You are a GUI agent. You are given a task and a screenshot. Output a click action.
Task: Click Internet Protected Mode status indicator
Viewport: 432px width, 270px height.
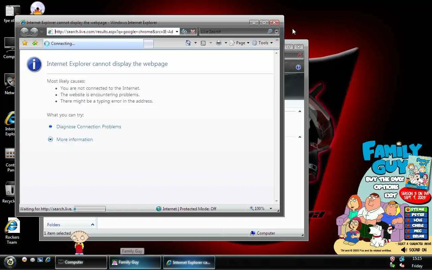click(x=186, y=209)
